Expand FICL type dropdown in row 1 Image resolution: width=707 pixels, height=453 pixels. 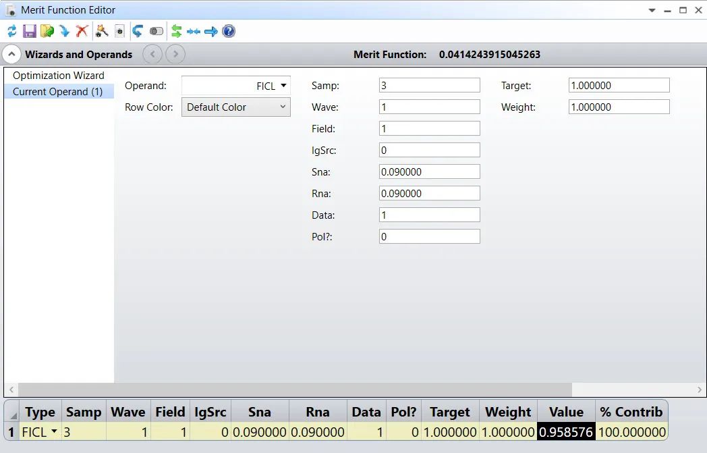point(54,431)
